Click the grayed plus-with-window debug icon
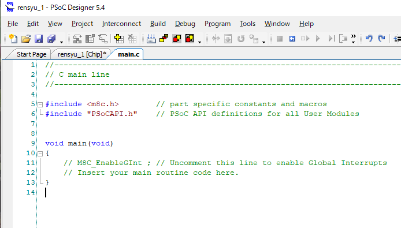This screenshot has width=401, height=228. pyautogui.click(x=254, y=39)
